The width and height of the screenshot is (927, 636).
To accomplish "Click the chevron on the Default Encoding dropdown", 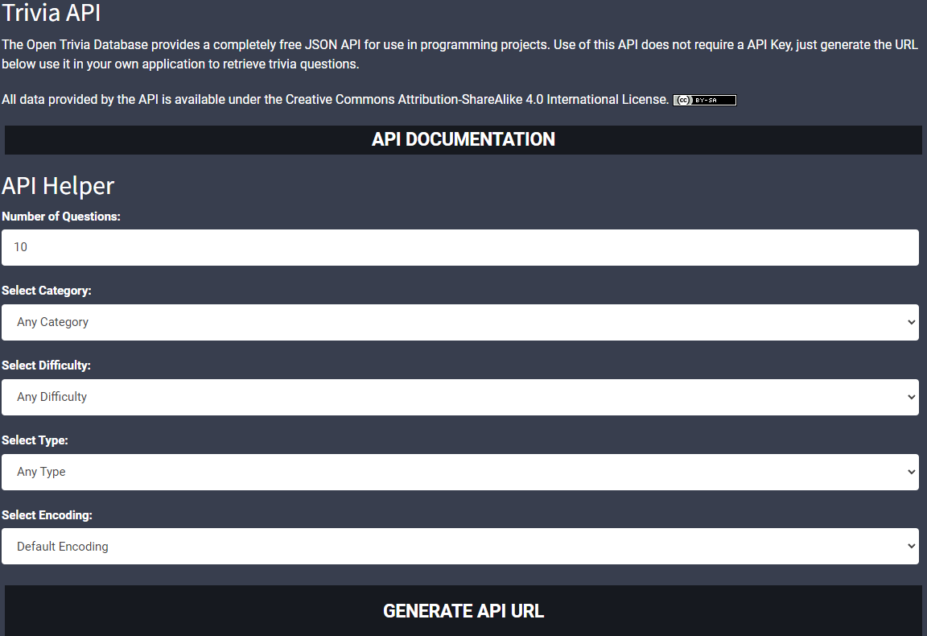I will coord(912,546).
